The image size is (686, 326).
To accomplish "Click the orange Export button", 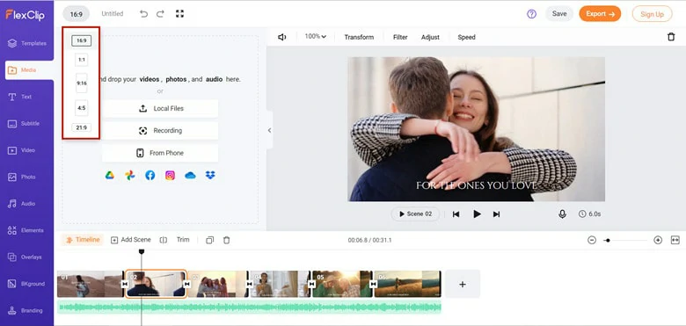I will click(x=600, y=14).
